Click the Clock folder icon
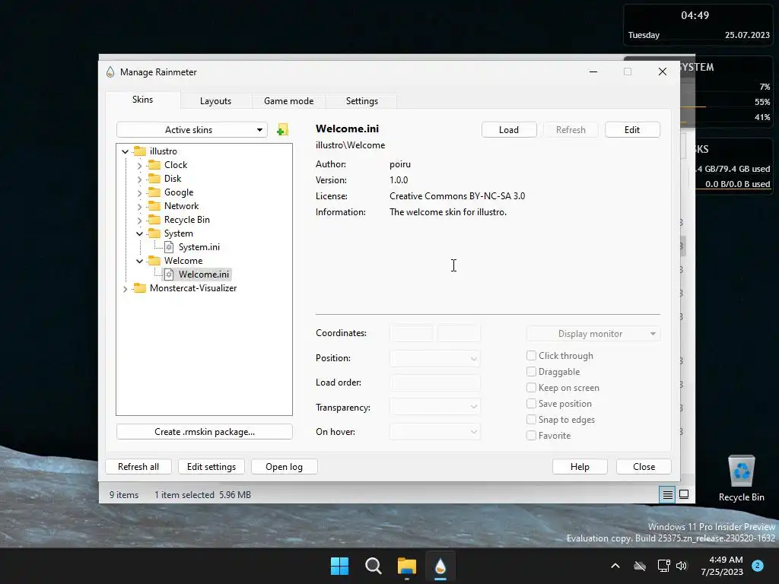 tap(154, 165)
